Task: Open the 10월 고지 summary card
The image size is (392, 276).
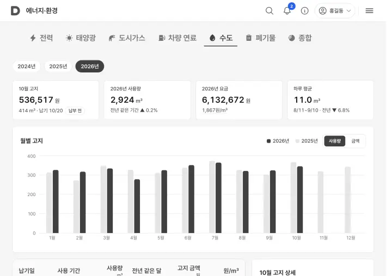Action: pos(56,100)
